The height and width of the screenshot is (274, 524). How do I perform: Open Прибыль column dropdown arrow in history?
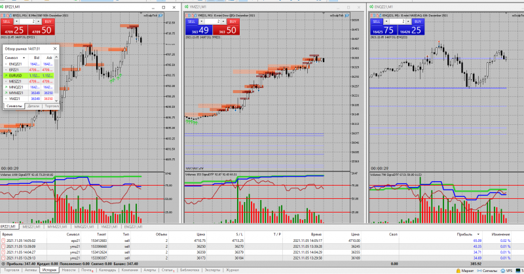point(478,234)
